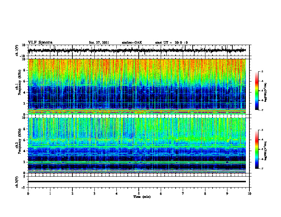Click the "-7" label on ch.1 color bar
Viewport: 281px width, 217px height.
coord(262,110)
